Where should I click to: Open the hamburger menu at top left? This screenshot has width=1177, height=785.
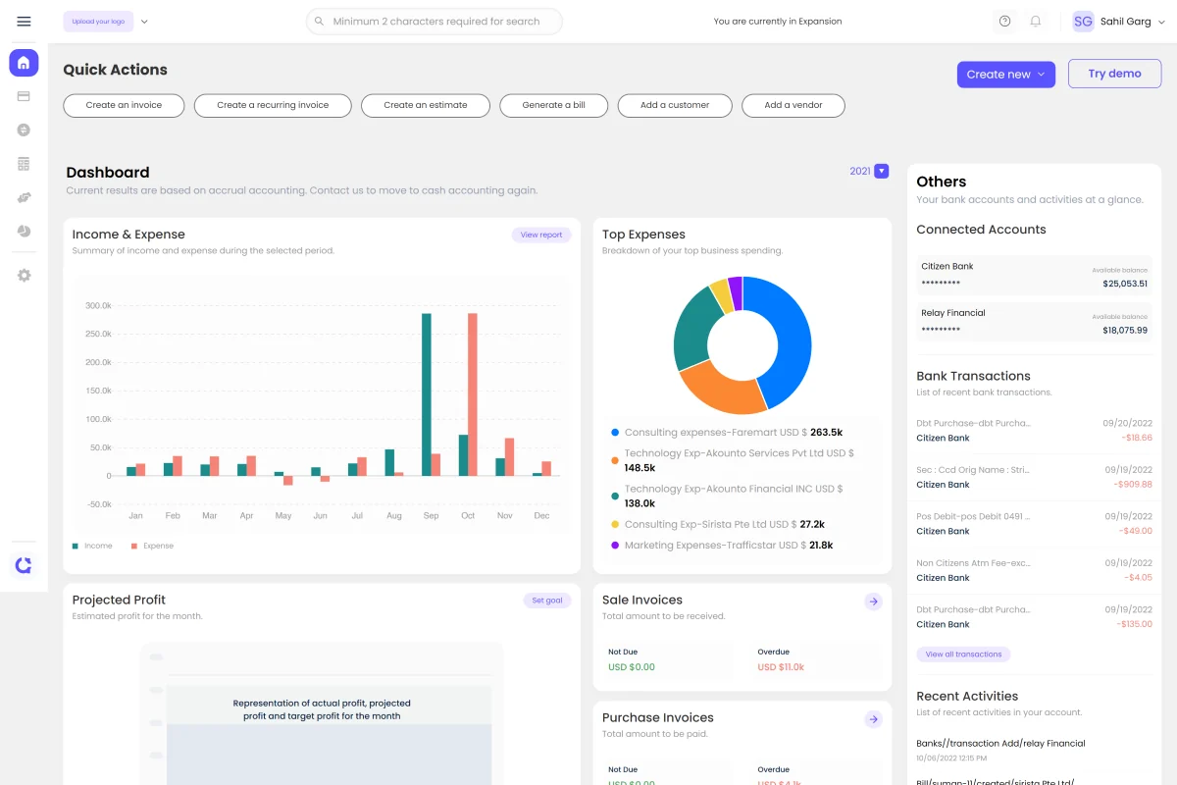pyautogui.click(x=24, y=22)
